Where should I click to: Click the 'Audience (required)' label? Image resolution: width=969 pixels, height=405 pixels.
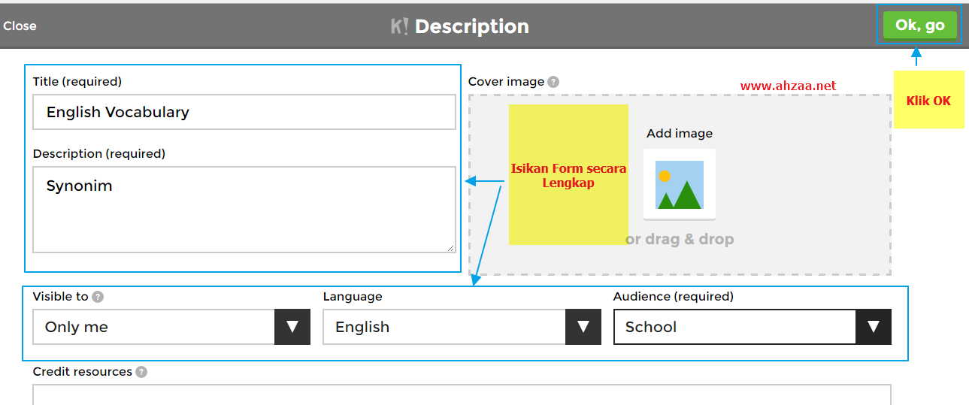point(674,297)
